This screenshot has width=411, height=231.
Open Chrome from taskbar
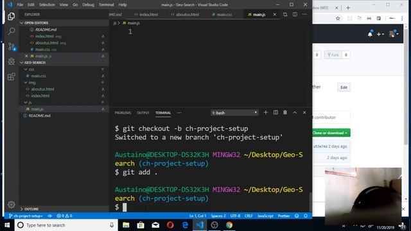coord(229,225)
